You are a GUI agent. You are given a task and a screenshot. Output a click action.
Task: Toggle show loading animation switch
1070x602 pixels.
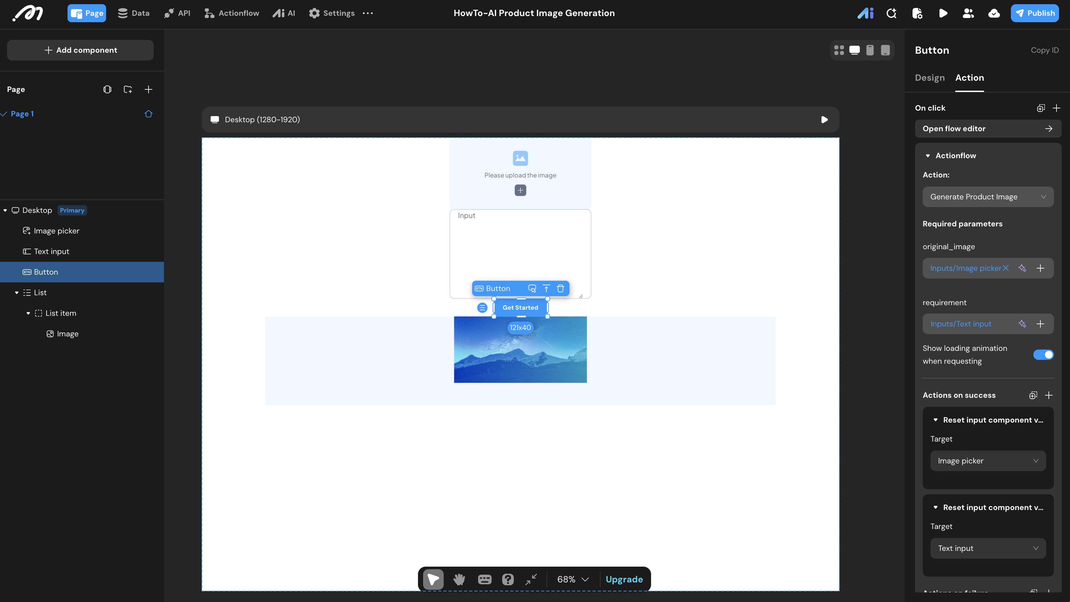tap(1043, 354)
